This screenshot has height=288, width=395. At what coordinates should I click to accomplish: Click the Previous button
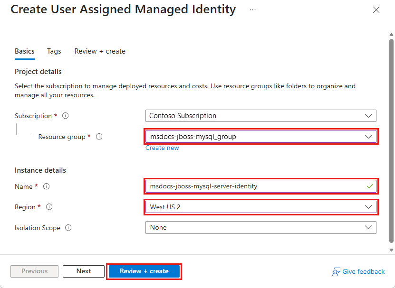click(35, 271)
